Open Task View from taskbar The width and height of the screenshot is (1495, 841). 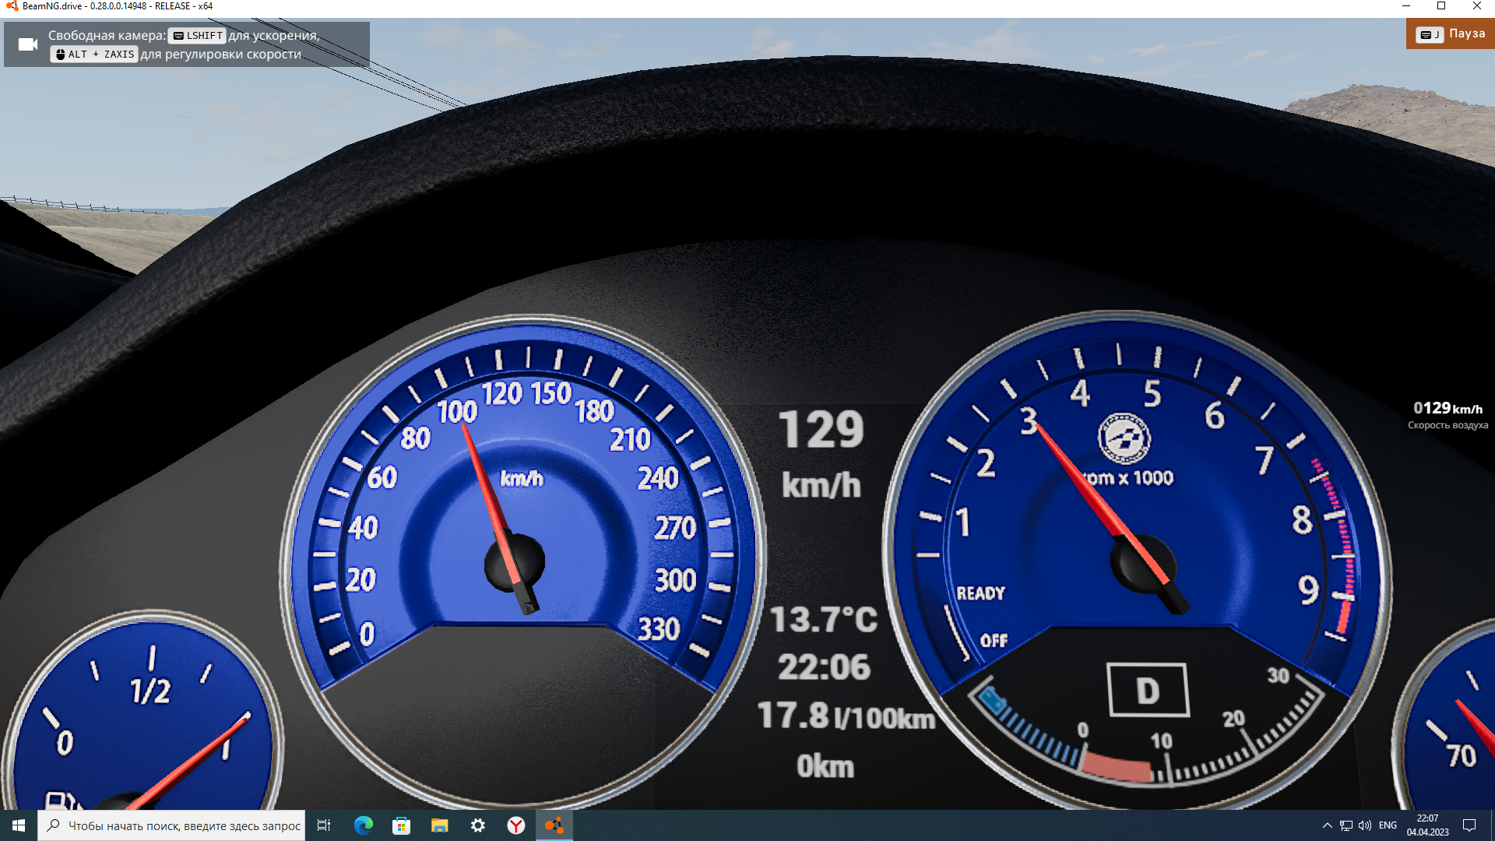click(324, 825)
